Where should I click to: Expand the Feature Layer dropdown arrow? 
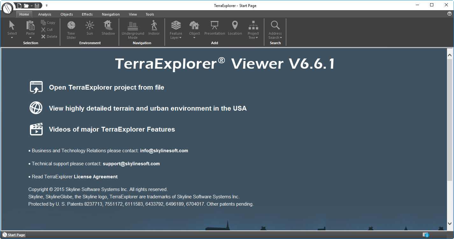181,38
